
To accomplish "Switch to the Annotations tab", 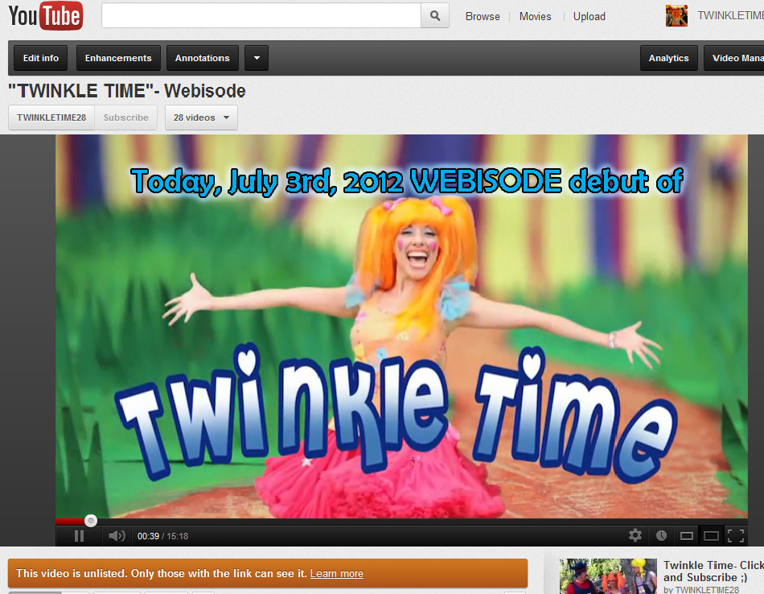I will click(202, 57).
